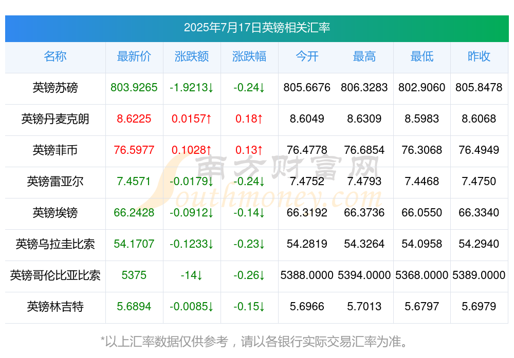Click the 名称 column header
The height and width of the screenshot is (358, 514).
click(x=55, y=56)
